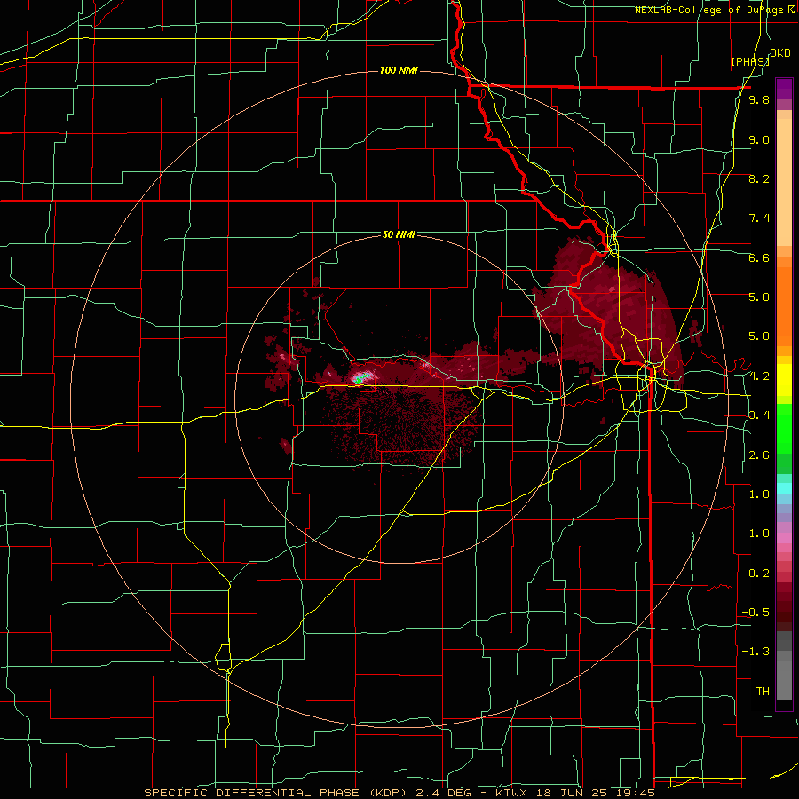Click the dark orange band on the color bar
This screenshot has width=799, height=799.
(784, 307)
